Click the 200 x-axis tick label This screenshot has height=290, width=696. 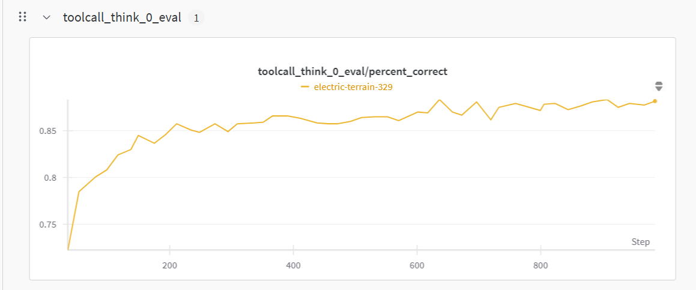169,266
